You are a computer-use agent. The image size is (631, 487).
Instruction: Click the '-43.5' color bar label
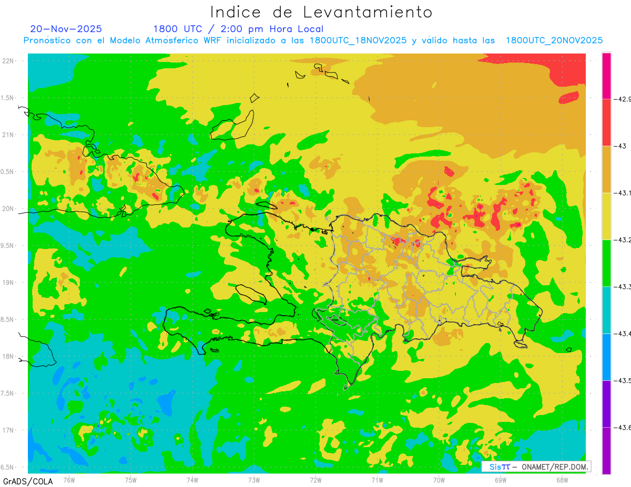click(x=622, y=380)
